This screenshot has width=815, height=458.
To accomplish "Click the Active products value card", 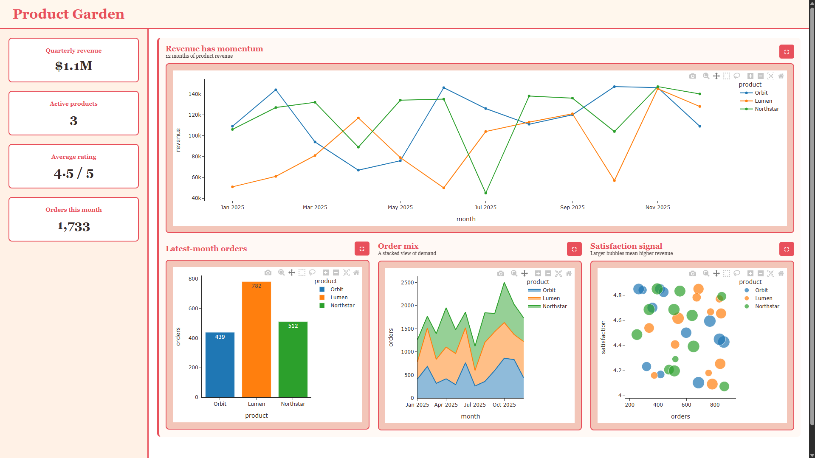I will coord(73,113).
